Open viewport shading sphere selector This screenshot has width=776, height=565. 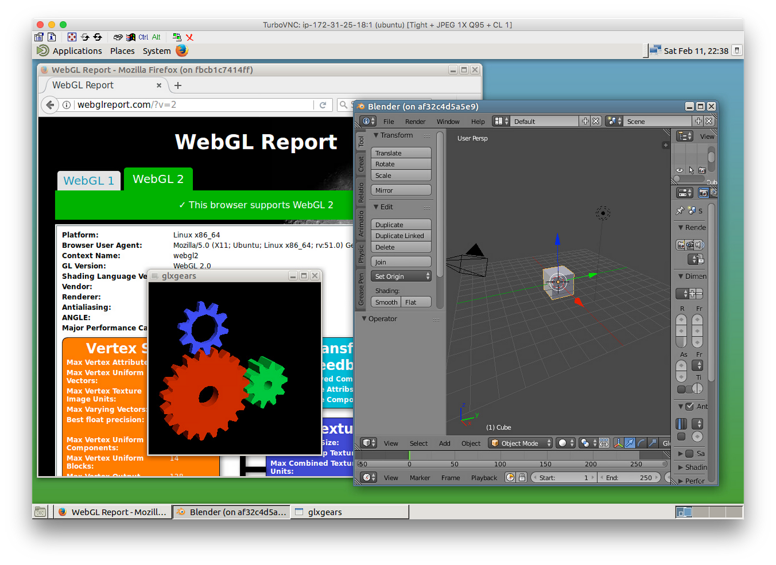[566, 443]
